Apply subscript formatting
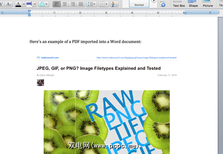This screenshot has height=154, width=223. tap(9, 4)
